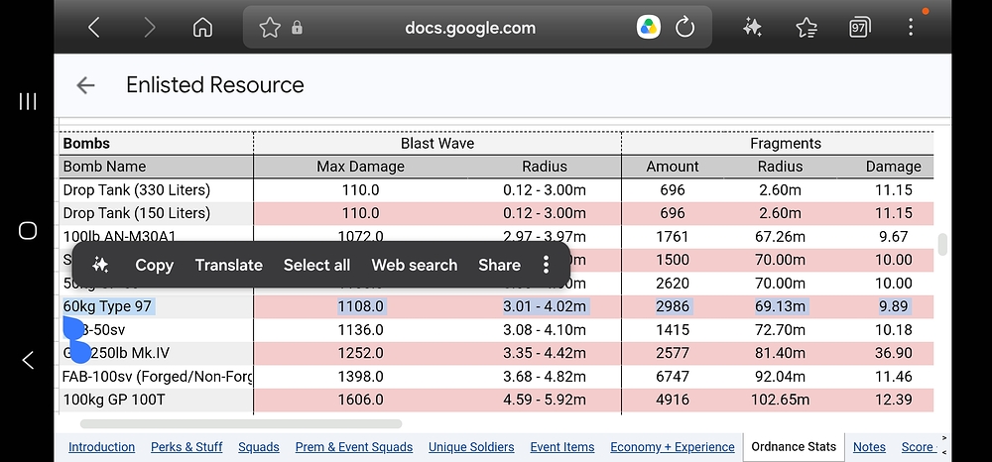Select the Amount column header
The height and width of the screenshot is (462, 992).
[673, 167]
